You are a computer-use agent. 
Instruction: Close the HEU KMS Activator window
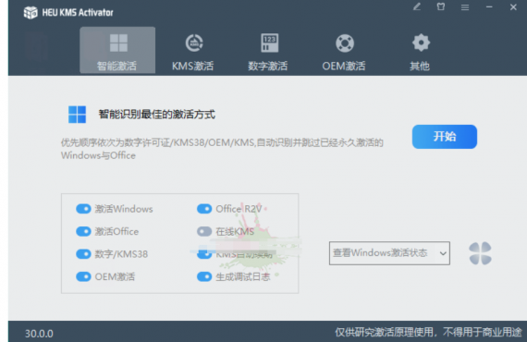coord(513,6)
